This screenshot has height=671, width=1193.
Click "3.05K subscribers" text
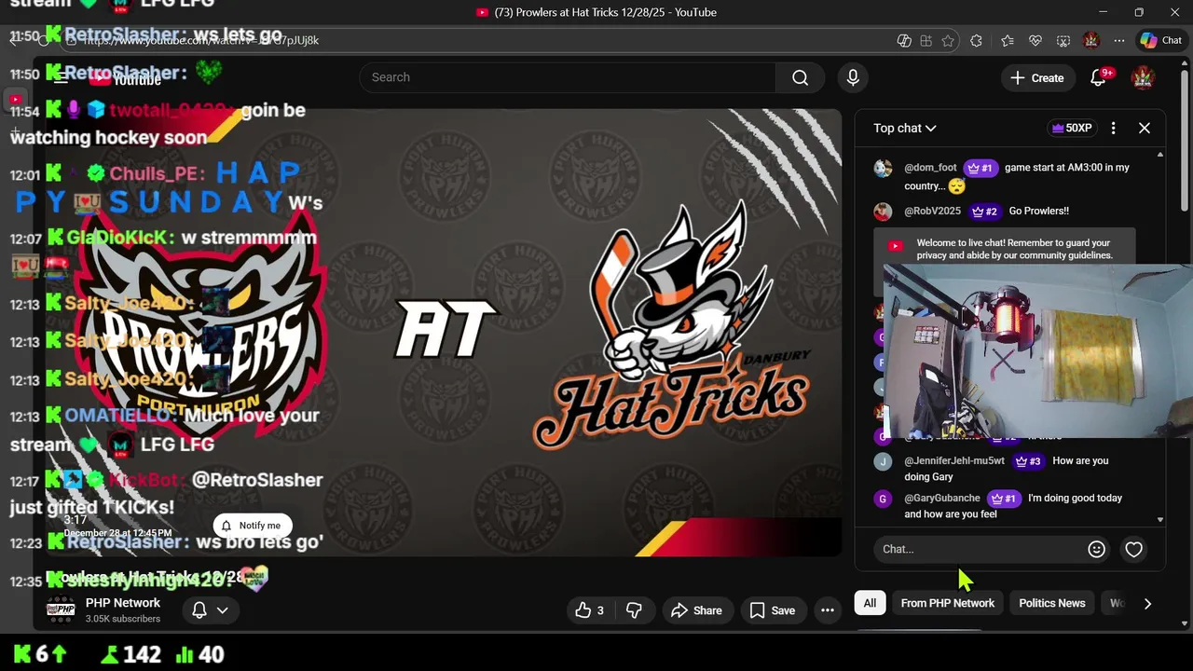(123, 619)
